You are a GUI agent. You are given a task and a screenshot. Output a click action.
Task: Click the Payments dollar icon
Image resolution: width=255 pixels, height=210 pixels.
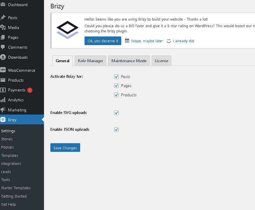point(3,90)
